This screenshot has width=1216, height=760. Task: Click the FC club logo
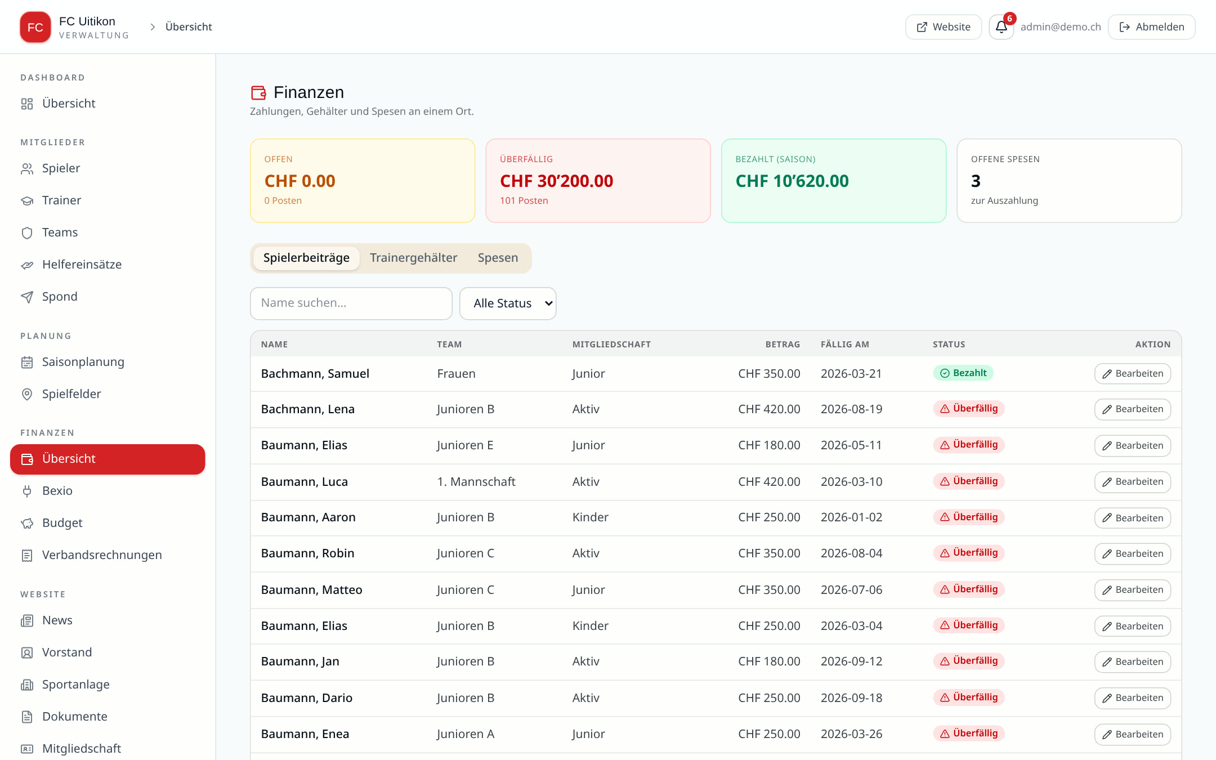35,27
